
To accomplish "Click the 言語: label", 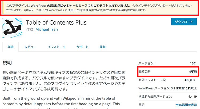I will [x=142, y=105].
